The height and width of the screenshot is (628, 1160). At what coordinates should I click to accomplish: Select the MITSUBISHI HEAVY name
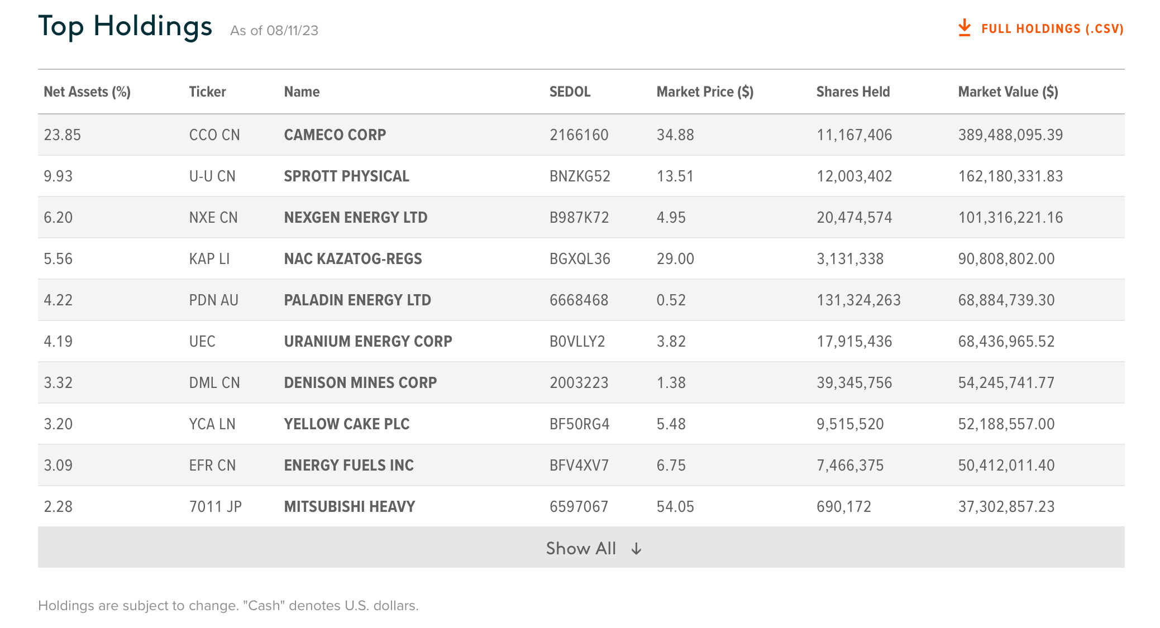350,507
